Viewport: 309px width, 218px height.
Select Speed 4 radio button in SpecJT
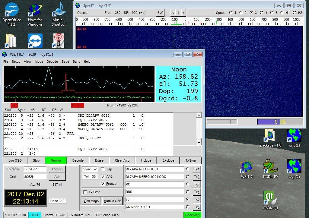coord(261,13)
